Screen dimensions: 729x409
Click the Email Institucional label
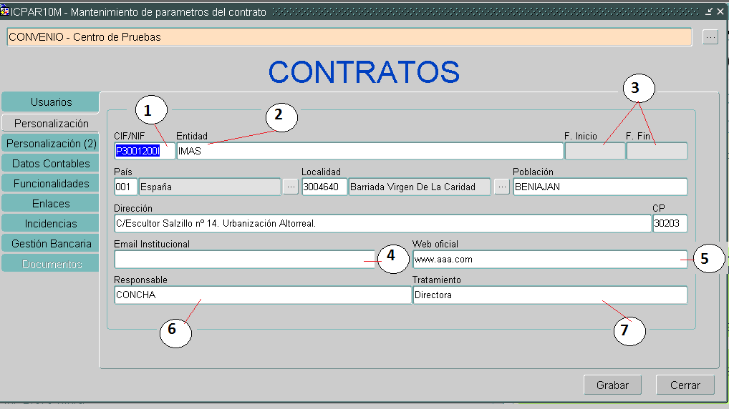click(152, 245)
